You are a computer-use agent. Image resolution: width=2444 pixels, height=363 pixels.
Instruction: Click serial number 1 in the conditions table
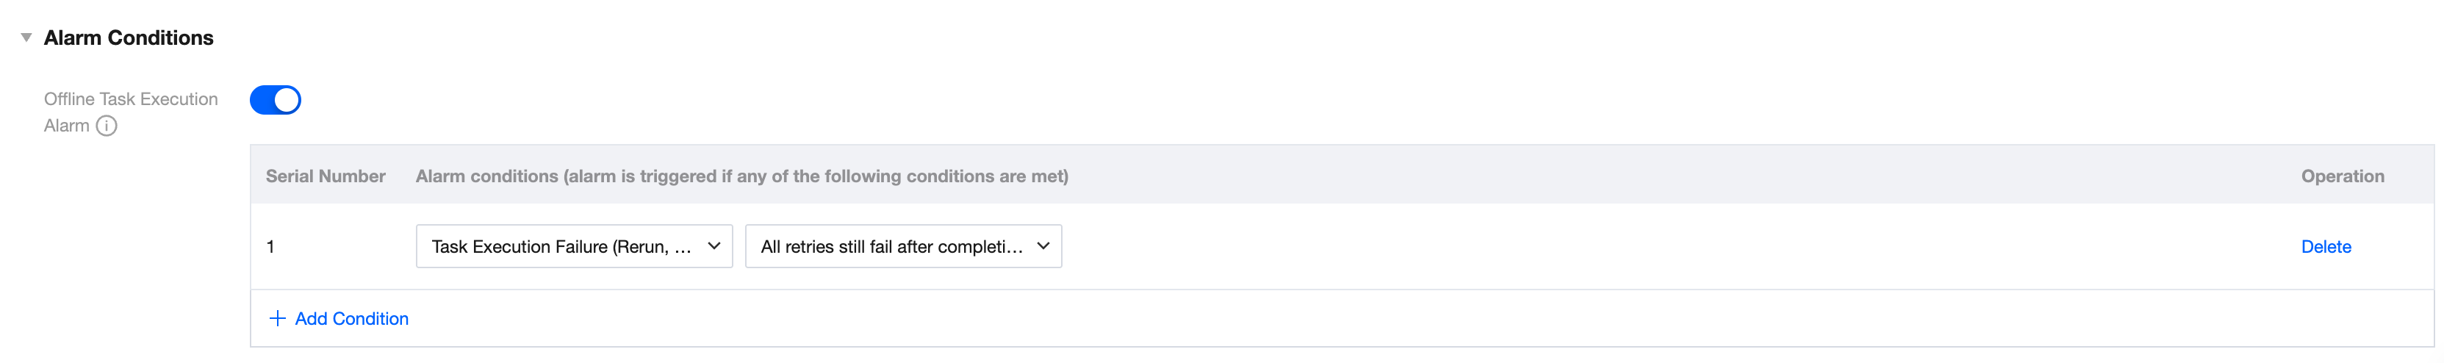pos(270,246)
